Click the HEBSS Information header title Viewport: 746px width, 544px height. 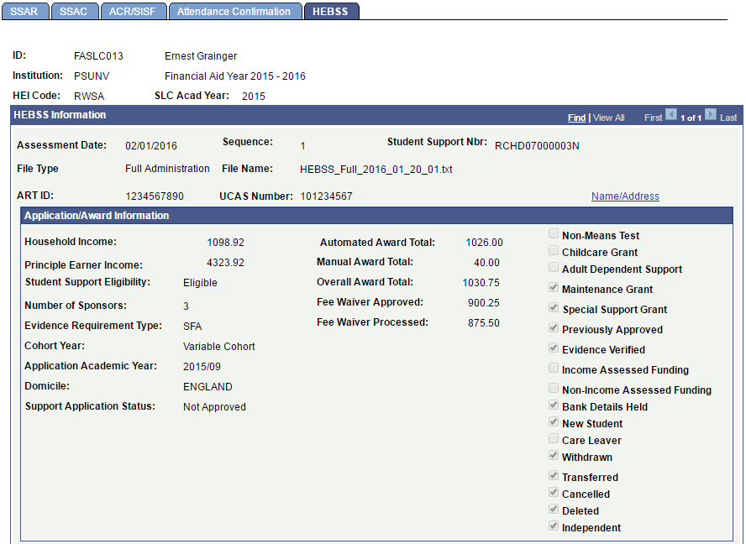point(60,115)
